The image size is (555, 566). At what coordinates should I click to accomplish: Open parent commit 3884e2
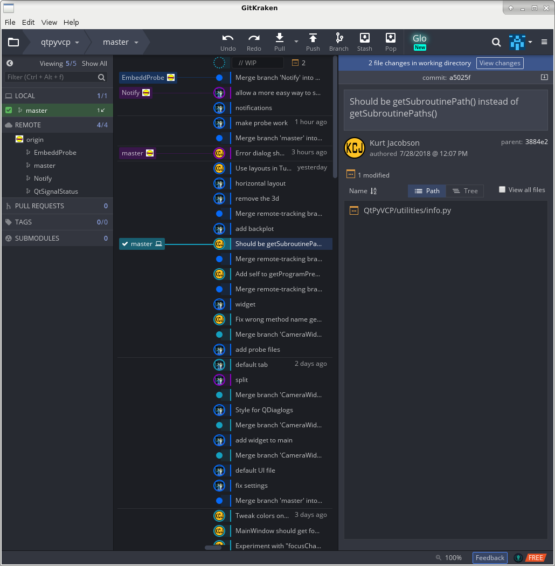click(x=536, y=142)
